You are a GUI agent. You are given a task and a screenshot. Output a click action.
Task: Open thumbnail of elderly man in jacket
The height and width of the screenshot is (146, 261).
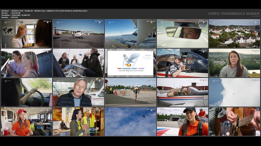pos(78,92)
